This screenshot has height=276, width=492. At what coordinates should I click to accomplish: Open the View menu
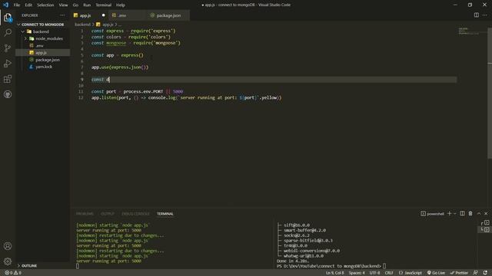click(x=63, y=5)
